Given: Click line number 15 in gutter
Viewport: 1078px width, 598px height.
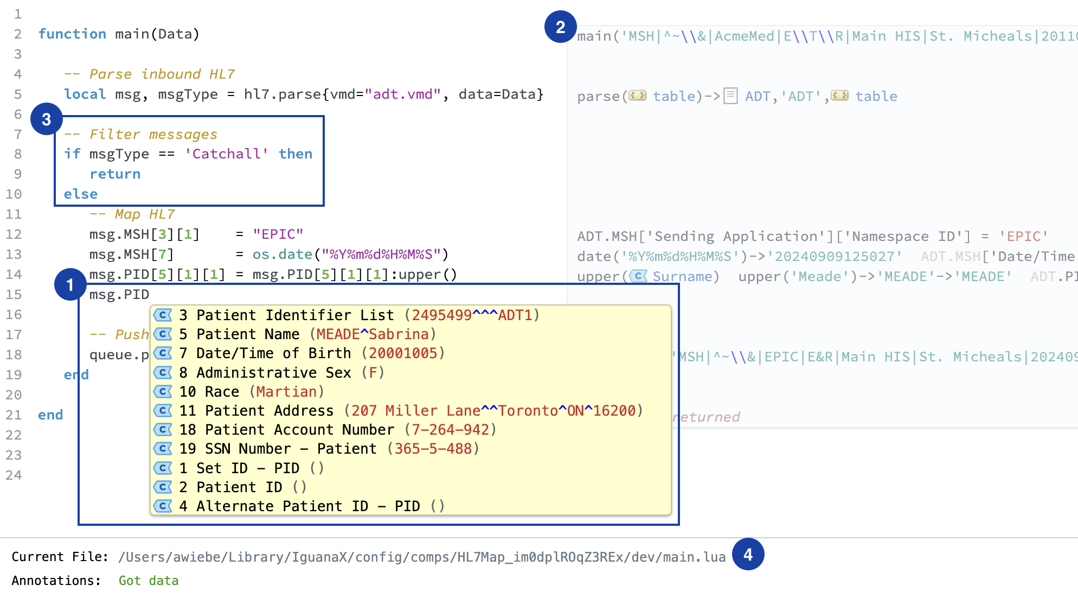Looking at the screenshot, I should click(14, 295).
